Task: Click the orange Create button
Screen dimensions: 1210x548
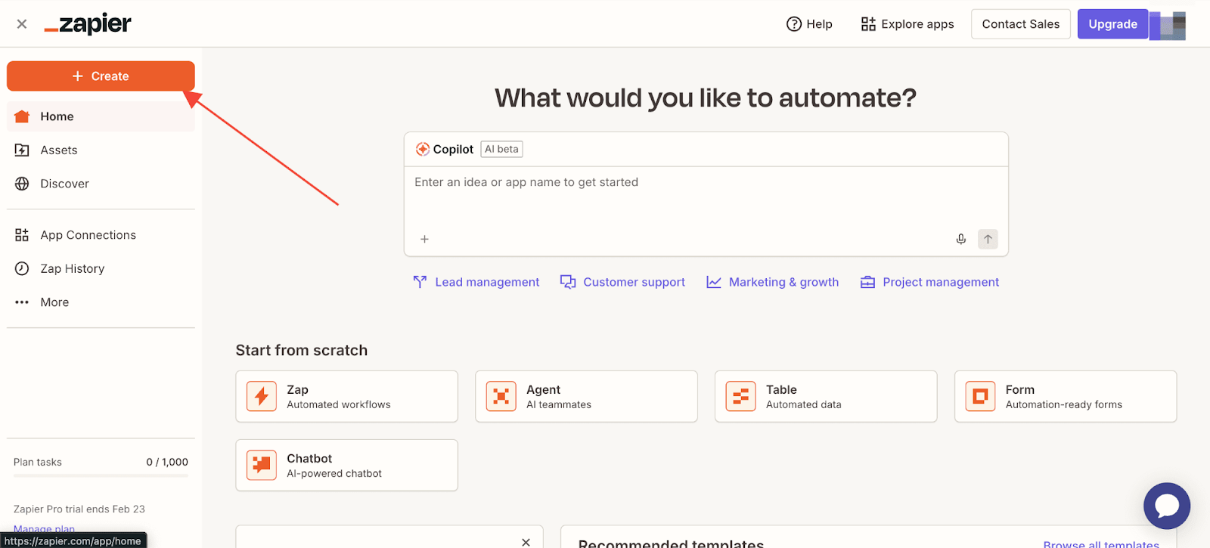Action: pos(101,76)
